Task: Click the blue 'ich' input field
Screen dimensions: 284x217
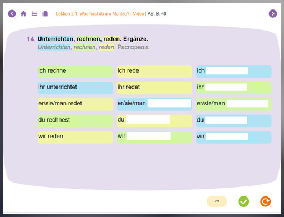Action: tap(227, 71)
